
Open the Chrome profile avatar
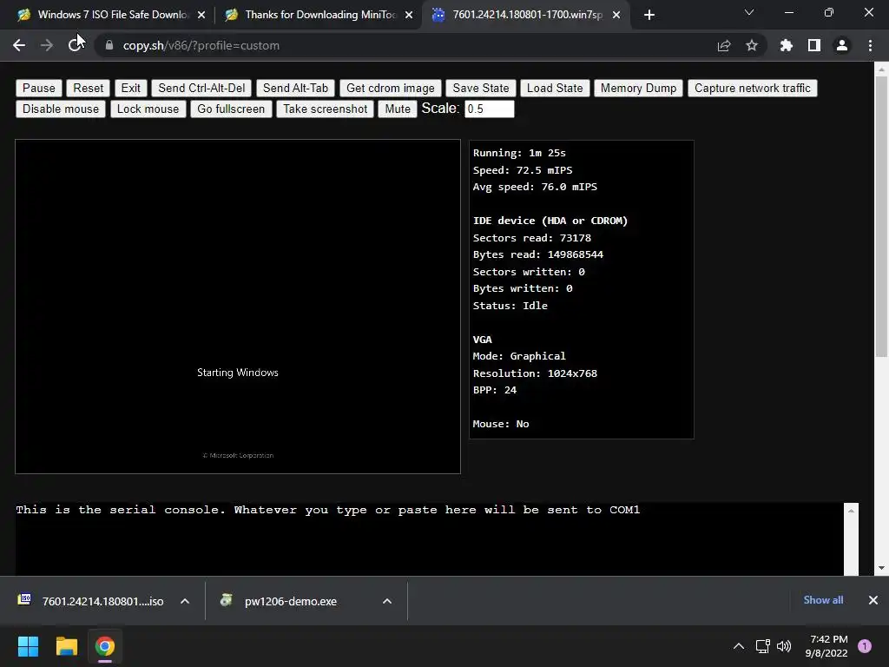(x=842, y=45)
